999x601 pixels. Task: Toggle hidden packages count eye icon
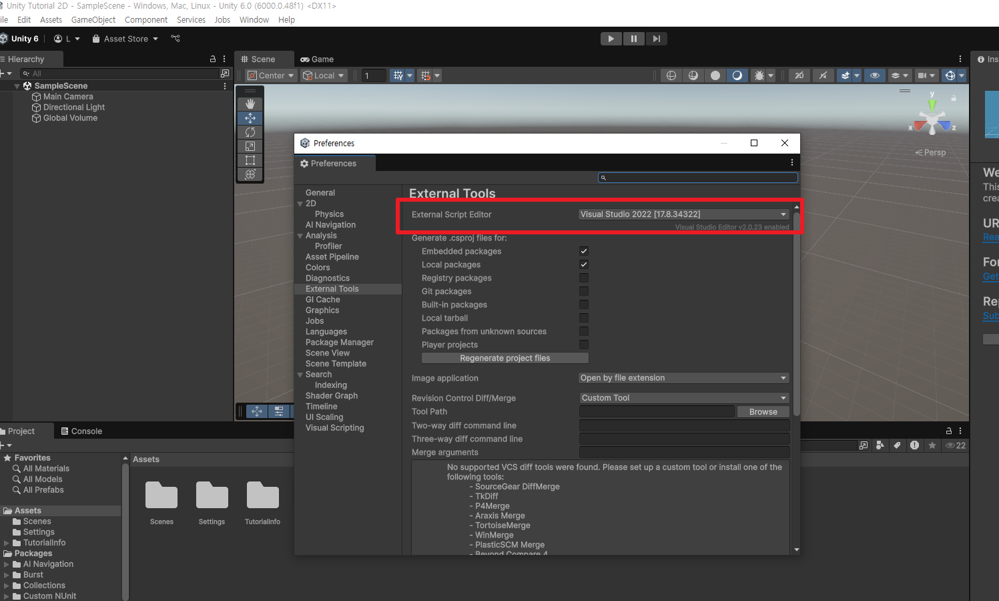[956, 445]
